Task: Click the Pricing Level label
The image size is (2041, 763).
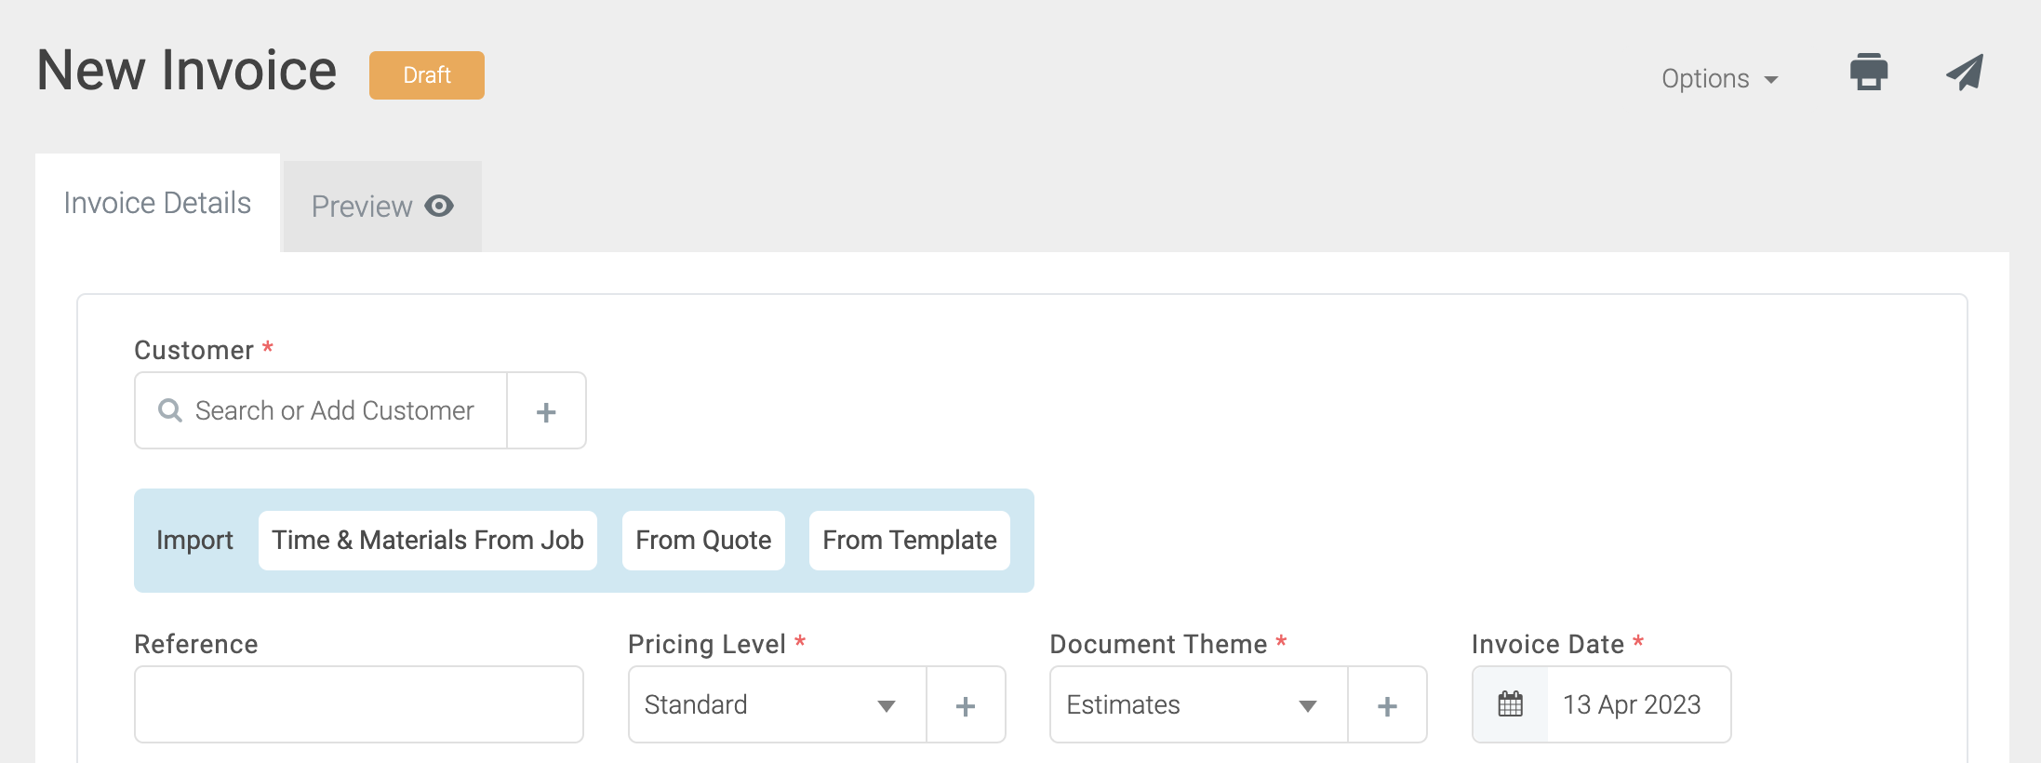Action: [707, 644]
